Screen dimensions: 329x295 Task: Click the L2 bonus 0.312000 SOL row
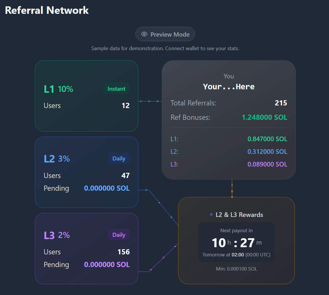click(x=229, y=152)
